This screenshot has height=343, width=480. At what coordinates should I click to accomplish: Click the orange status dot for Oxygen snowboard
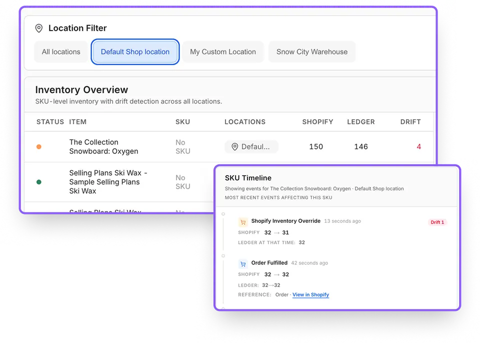[39, 147]
